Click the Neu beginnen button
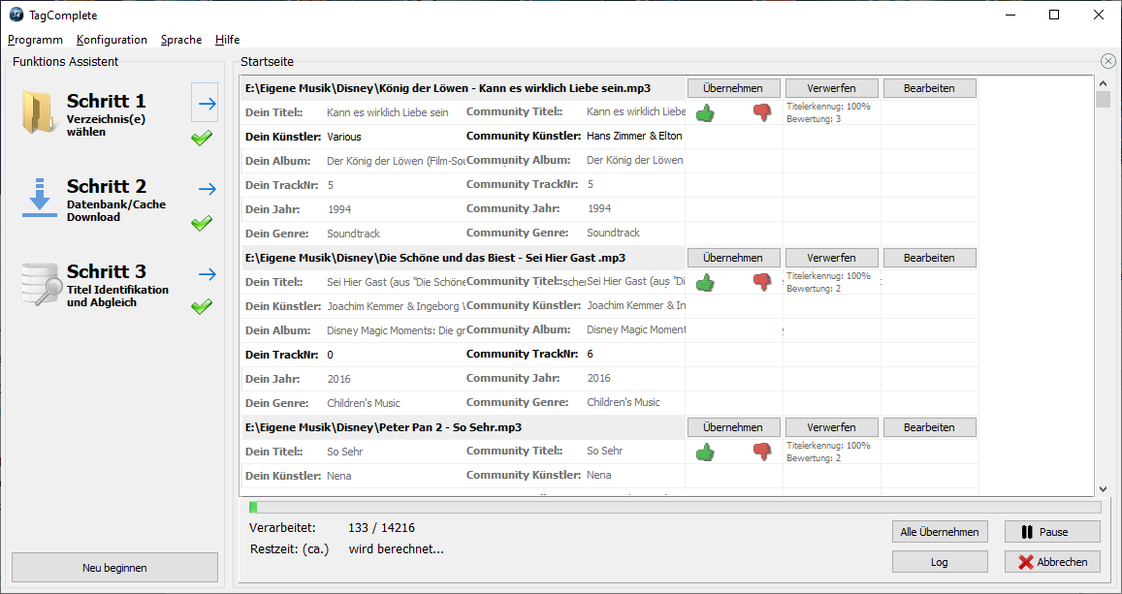This screenshot has width=1122, height=594. (x=114, y=568)
